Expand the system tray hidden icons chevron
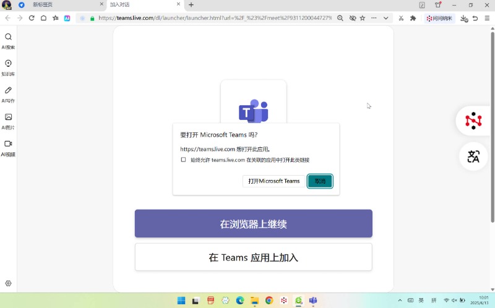 tap(399, 301)
